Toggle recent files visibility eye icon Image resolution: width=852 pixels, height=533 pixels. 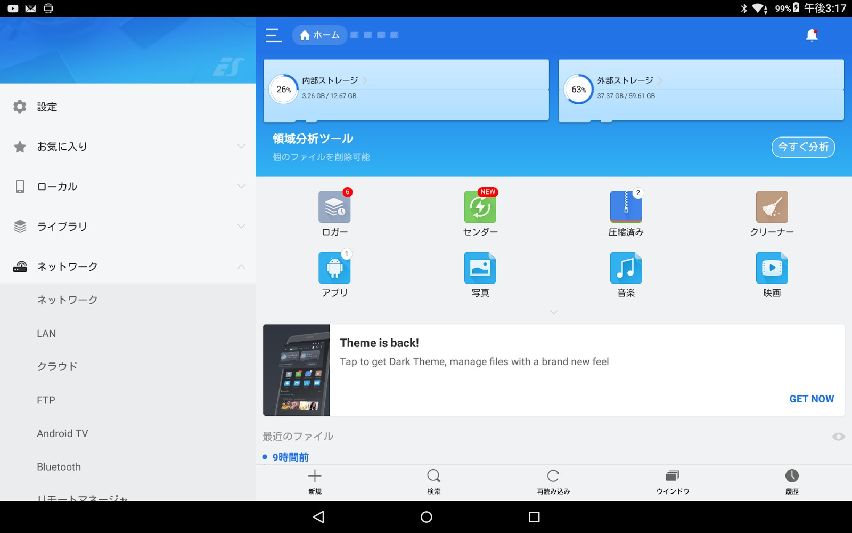coord(838,437)
